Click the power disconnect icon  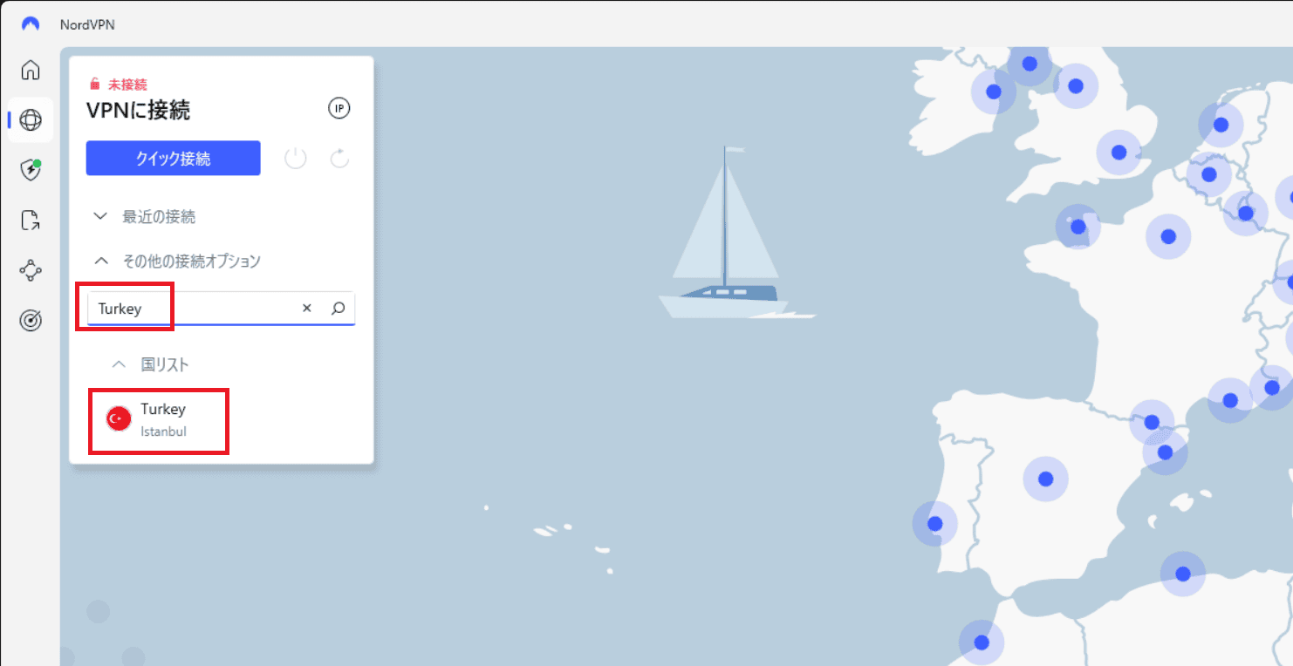point(296,159)
